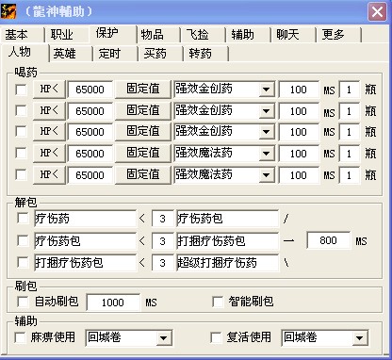Image resolution: width=392 pixels, height=360 pixels.
Task: Click HP< button in third potion row
Action: (x=49, y=132)
